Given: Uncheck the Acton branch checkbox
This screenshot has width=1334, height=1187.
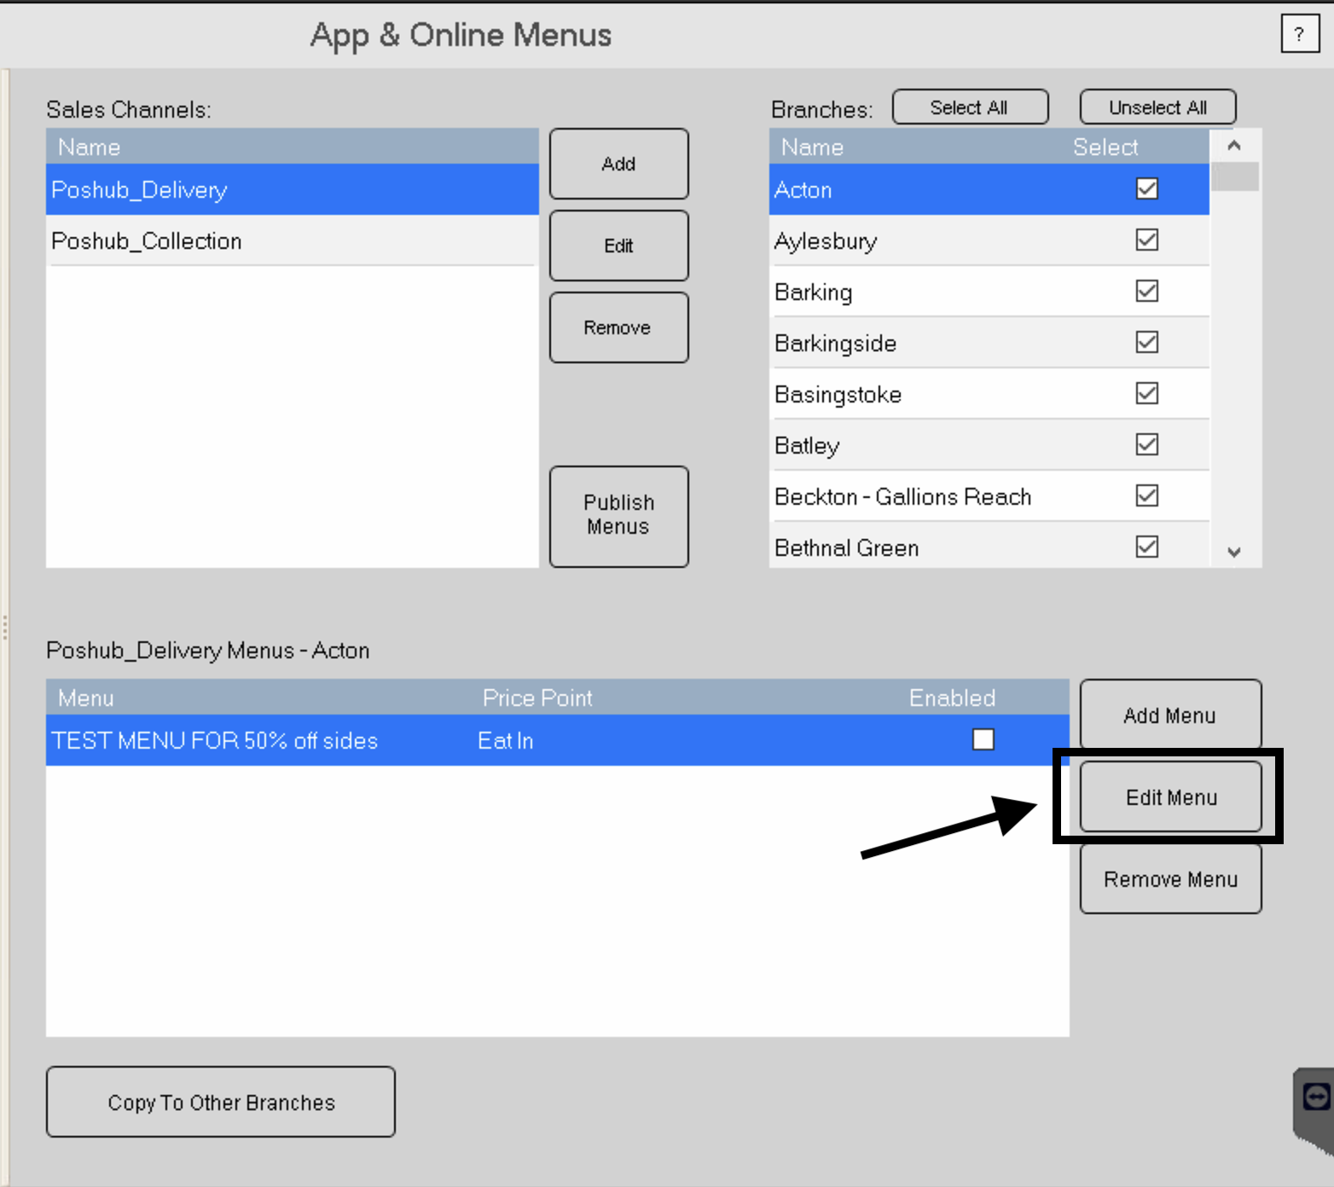Looking at the screenshot, I should 1146,189.
